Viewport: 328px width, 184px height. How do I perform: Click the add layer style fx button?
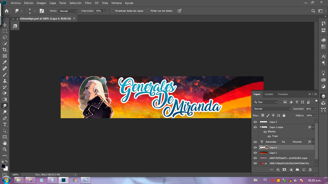click(x=278, y=169)
